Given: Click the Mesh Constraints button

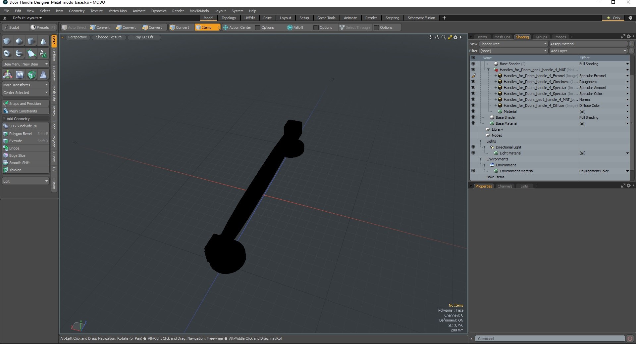Looking at the screenshot, I should 26,111.
